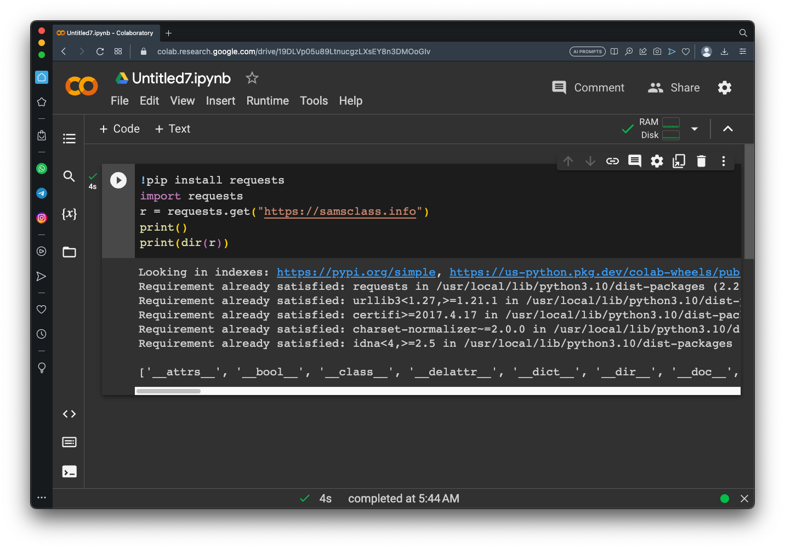Viewport: 785px width, 549px height.
Task: Open the find and replace search icon
Action: pyautogui.click(x=69, y=176)
